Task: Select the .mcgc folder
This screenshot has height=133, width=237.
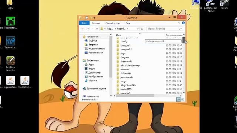Action: (123, 81)
